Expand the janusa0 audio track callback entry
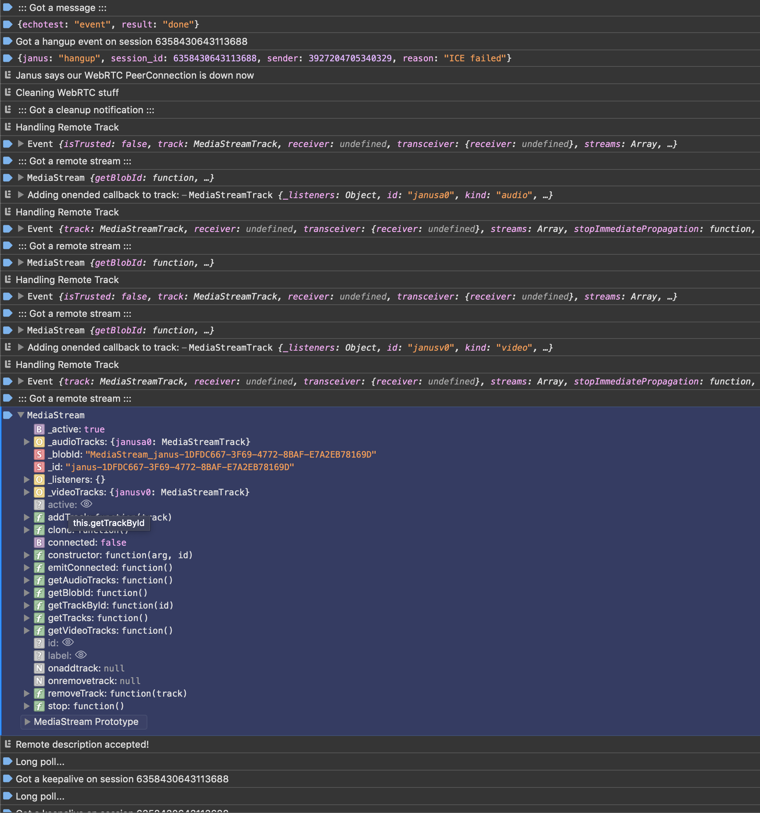Viewport: 760px width, 813px height. point(20,195)
